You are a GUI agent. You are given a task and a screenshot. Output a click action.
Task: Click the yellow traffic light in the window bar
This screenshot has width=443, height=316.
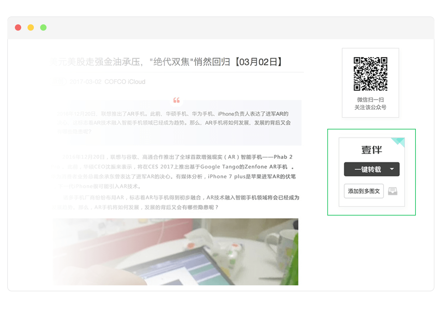31,27
